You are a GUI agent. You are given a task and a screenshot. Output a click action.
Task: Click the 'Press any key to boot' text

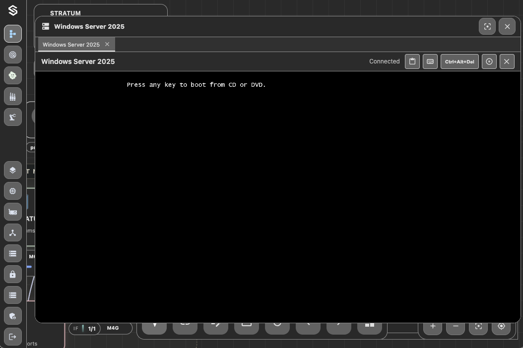pos(196,85)
